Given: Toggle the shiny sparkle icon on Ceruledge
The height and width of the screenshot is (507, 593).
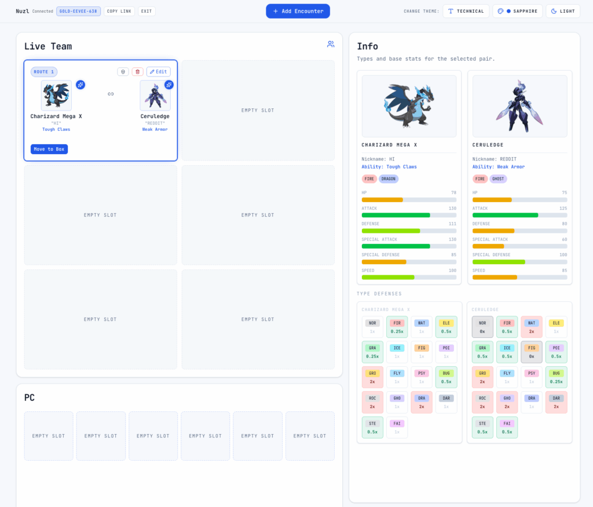Looking at the screenshot, I should (x=169, y=85).
